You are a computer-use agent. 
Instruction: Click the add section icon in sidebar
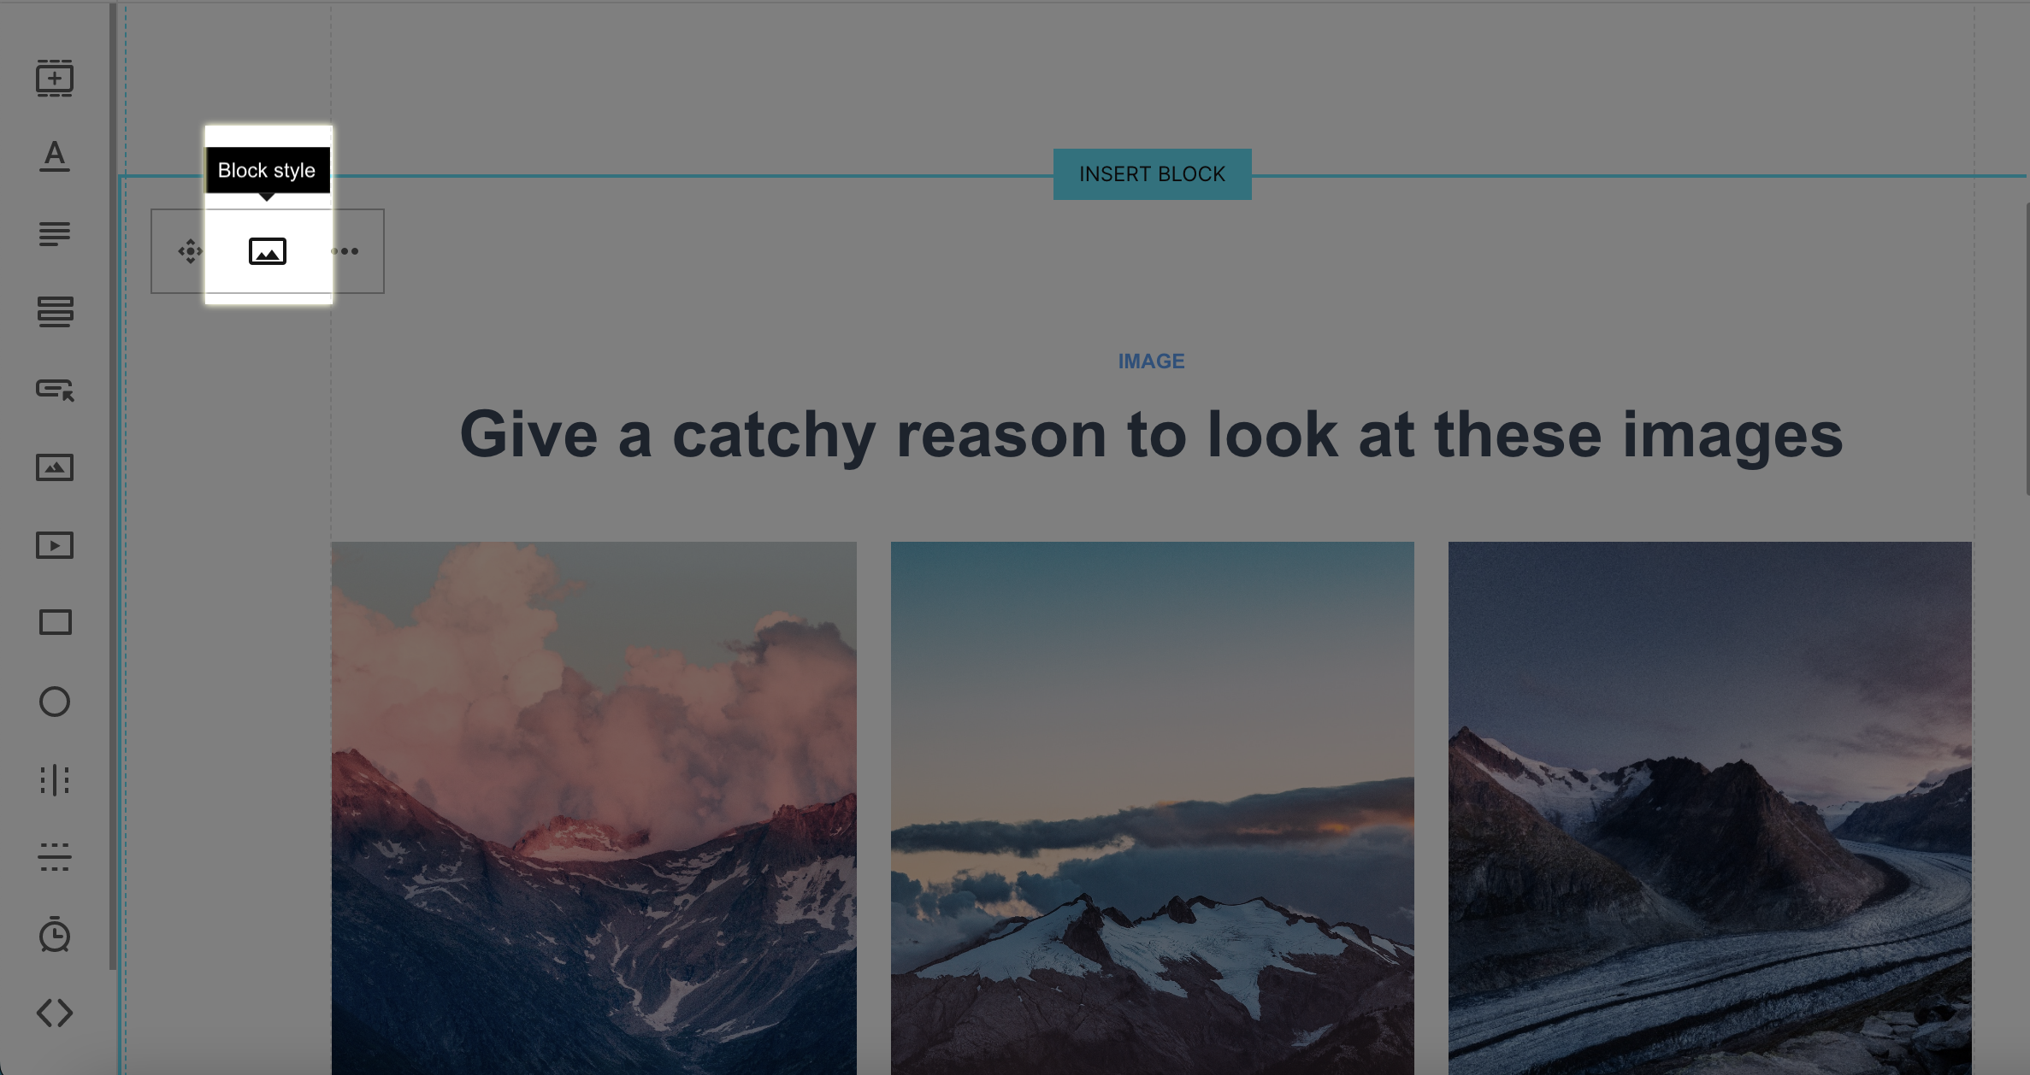click(x=55, y=79)
